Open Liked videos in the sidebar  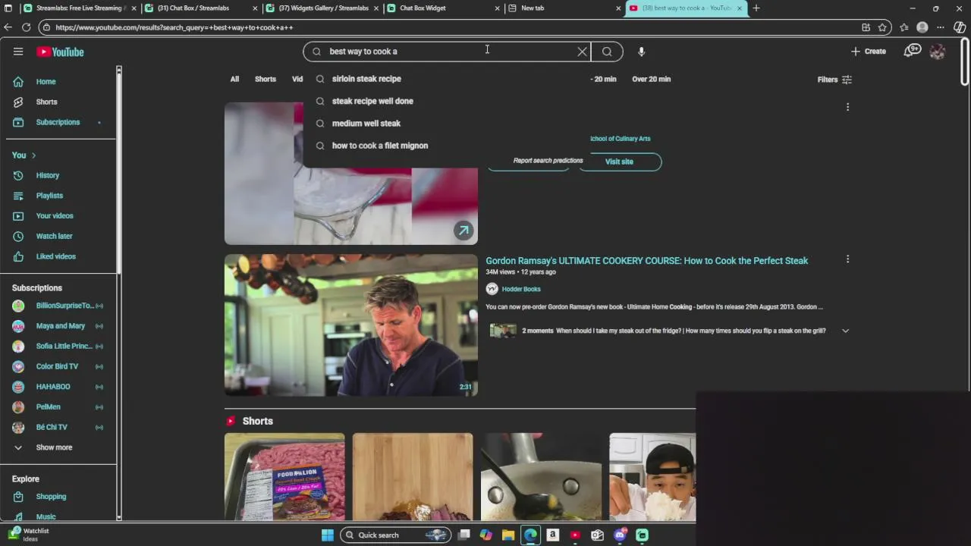(x=55, y=256)
